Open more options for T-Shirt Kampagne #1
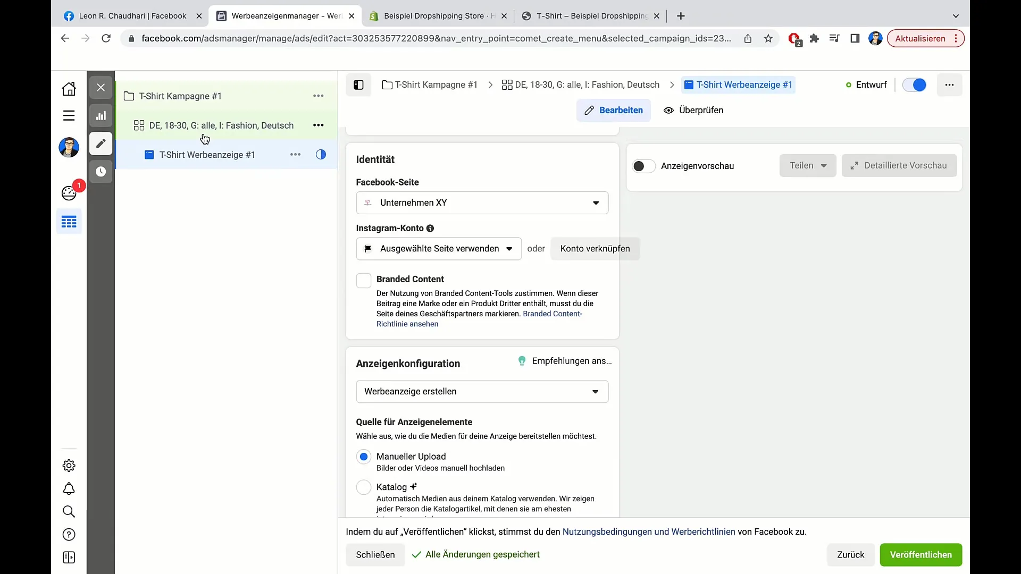 click(319, 96)
